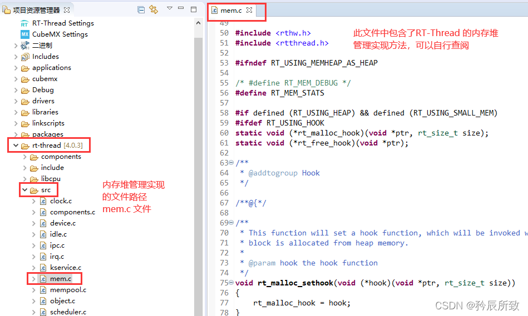Select the packages folder label
This screenshot has height=316, width=528.
click(47, 134)
